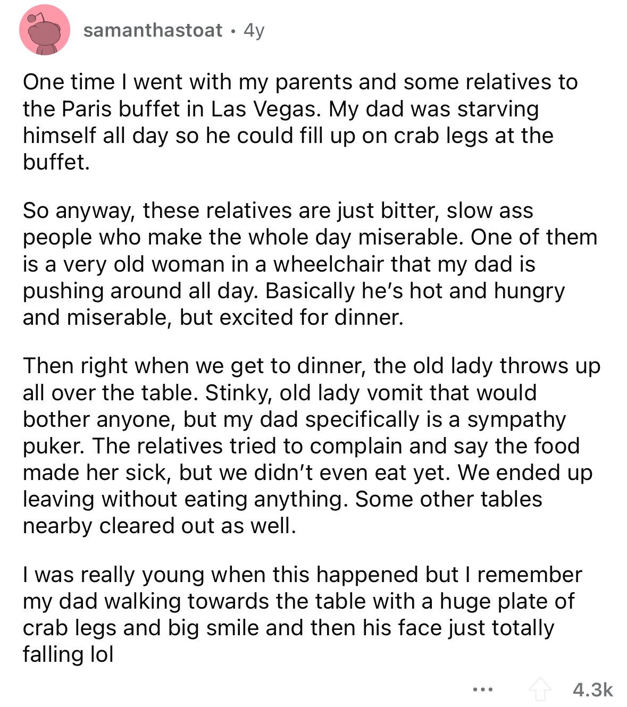This screenshot has height=707, width=627.
Task: Select the first paragraph starting 'One time I went'
Action: 300,122
